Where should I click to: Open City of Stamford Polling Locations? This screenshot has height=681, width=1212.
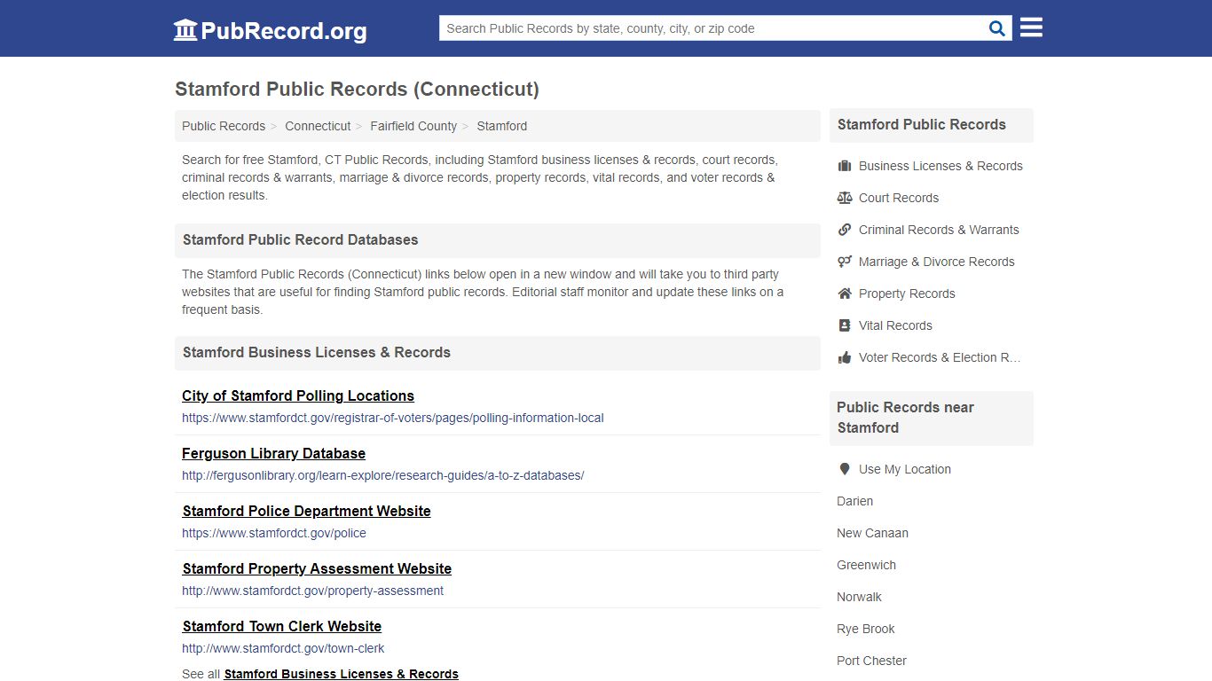point(298,395)
